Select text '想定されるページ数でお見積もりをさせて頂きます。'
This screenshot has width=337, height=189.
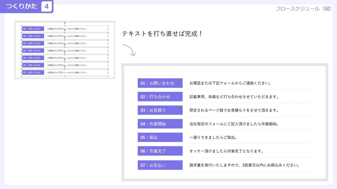click(234, 110)
